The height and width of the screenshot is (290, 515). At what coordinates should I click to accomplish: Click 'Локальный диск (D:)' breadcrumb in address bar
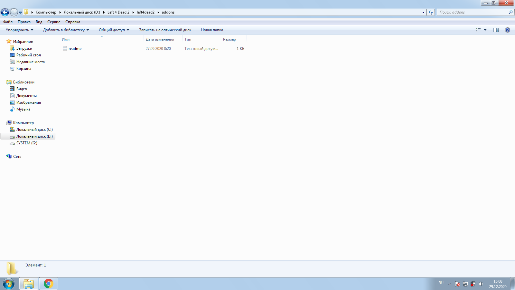click(x=82, y=12)
